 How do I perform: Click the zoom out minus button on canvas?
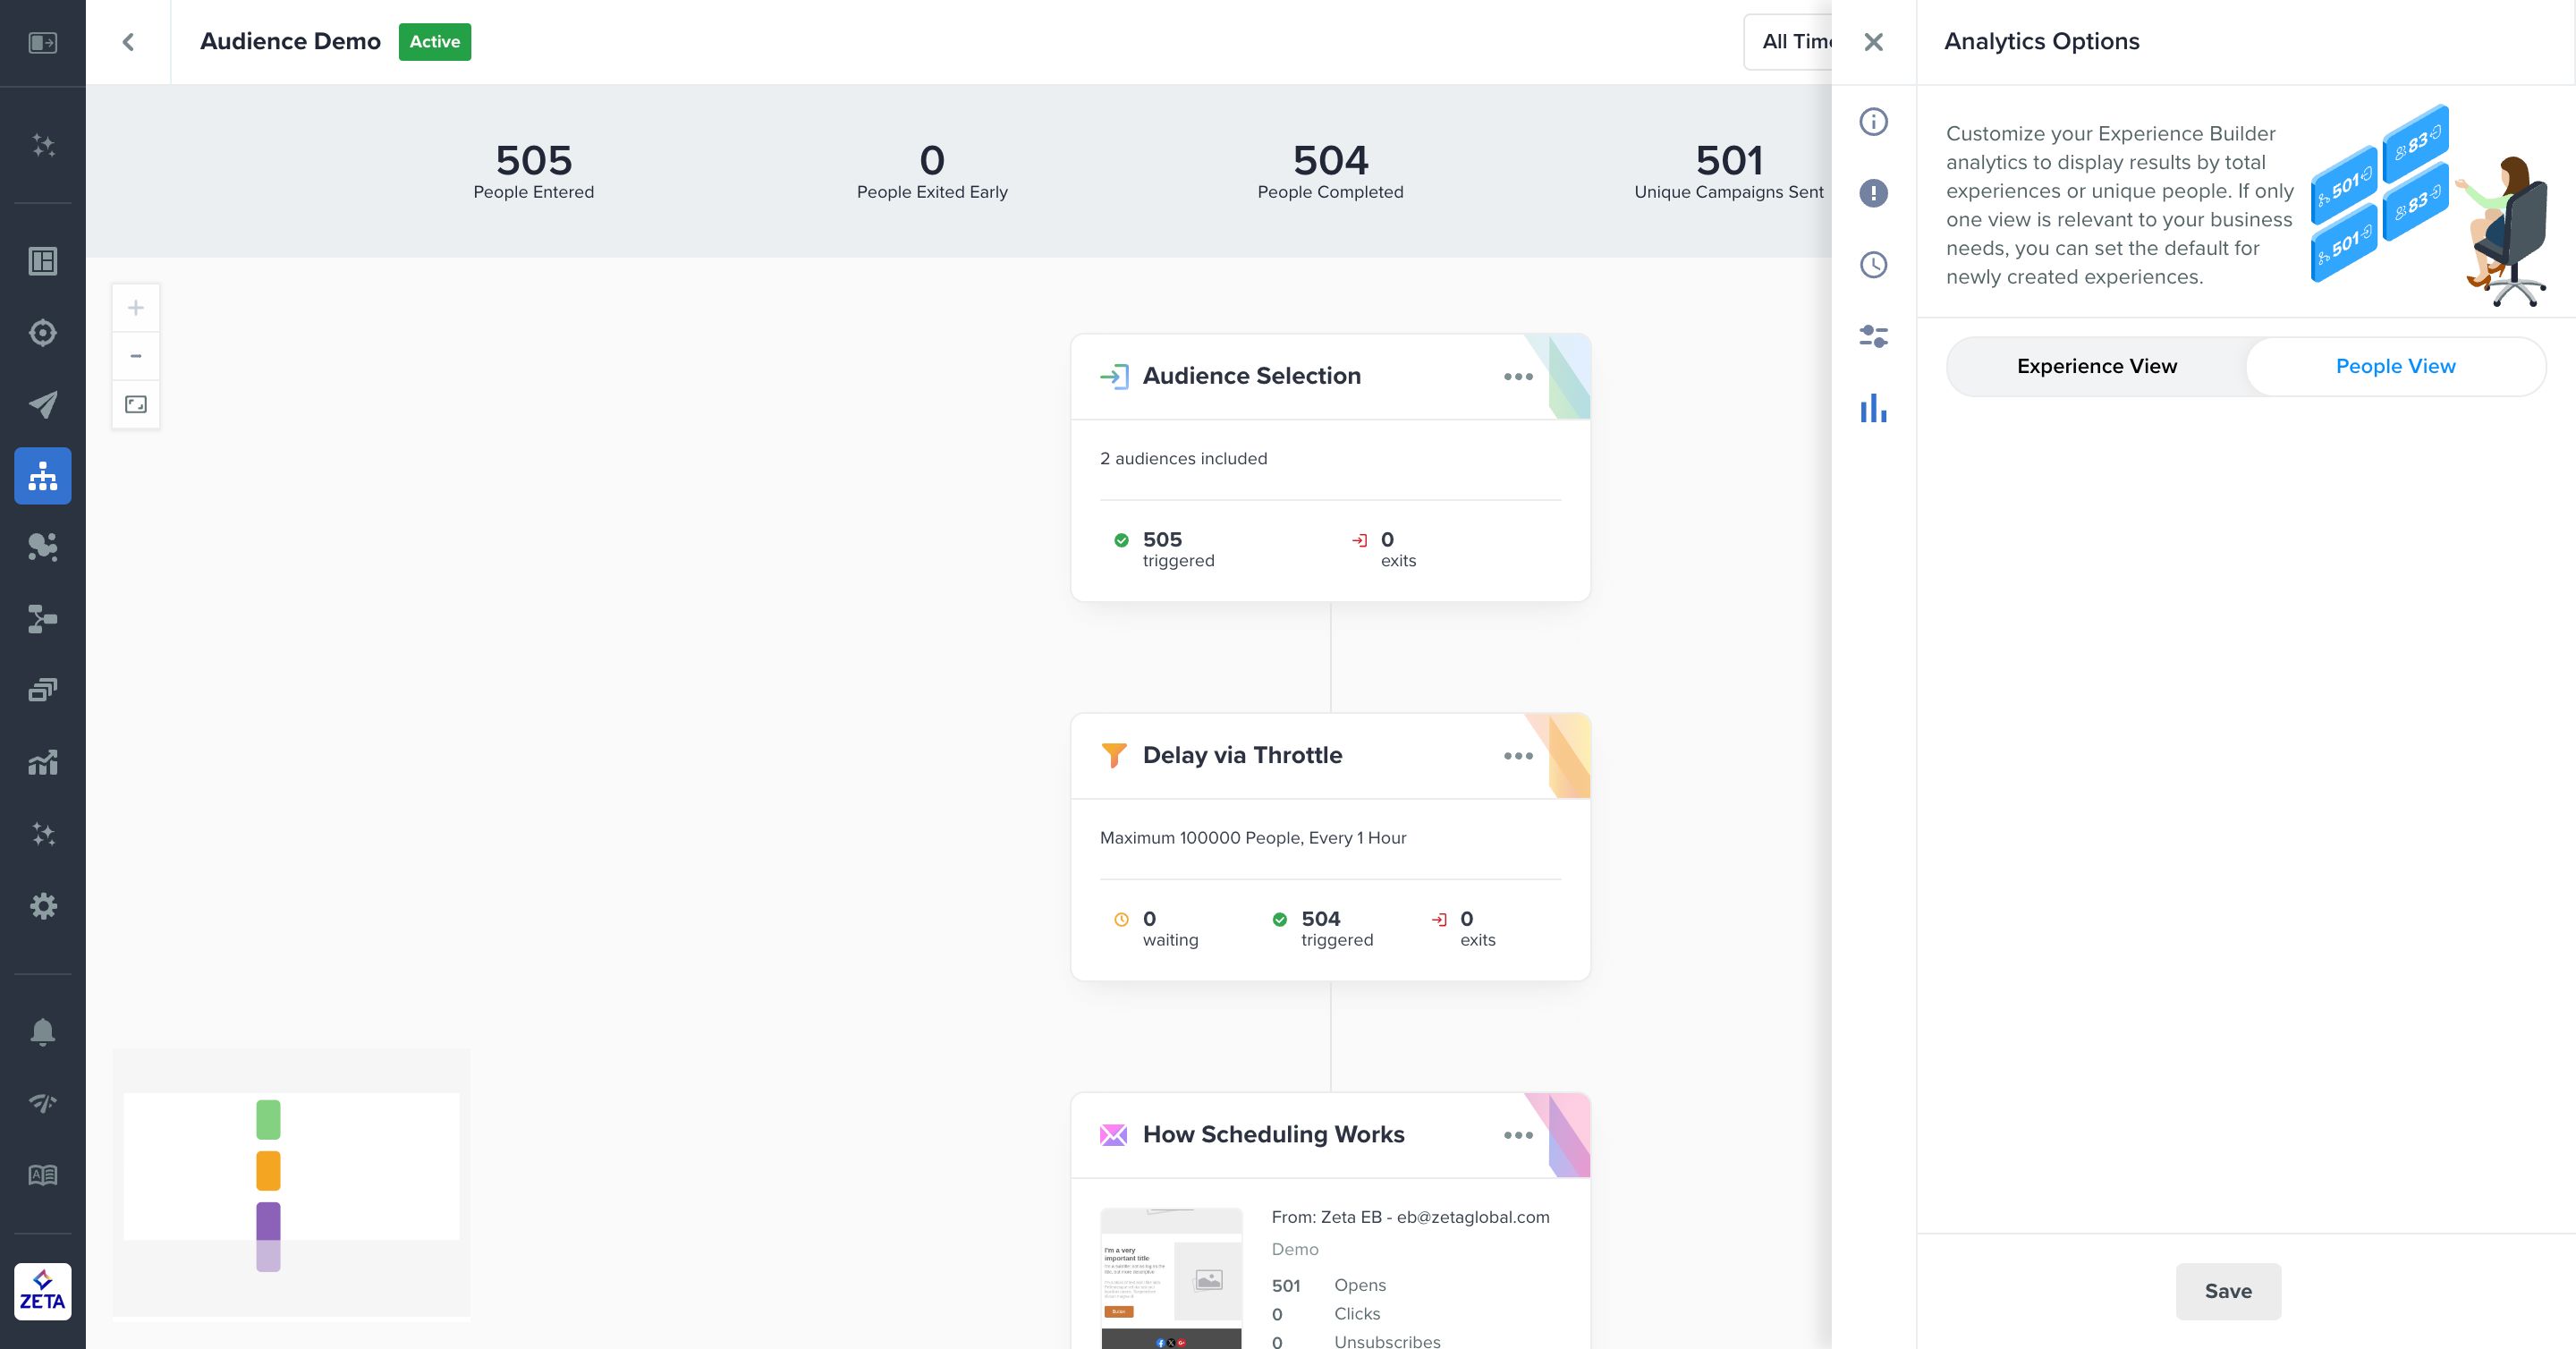point(136,356)
